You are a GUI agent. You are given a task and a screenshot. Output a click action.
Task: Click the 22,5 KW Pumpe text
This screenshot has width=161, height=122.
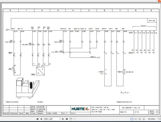pos(97,112)
